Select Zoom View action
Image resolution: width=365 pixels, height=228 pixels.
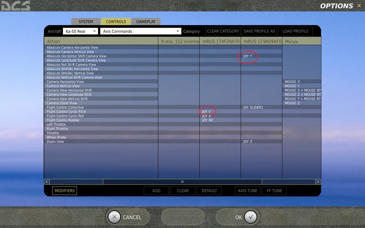coord(101,142)
